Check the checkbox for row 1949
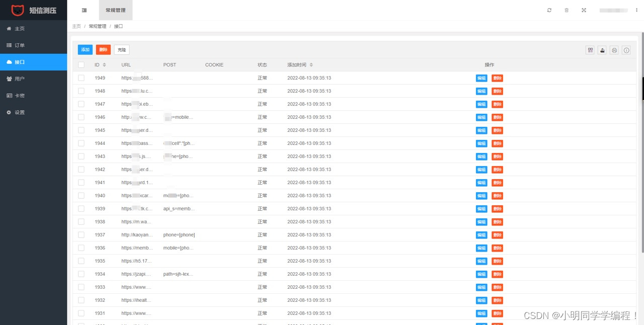 coord(82,78)
